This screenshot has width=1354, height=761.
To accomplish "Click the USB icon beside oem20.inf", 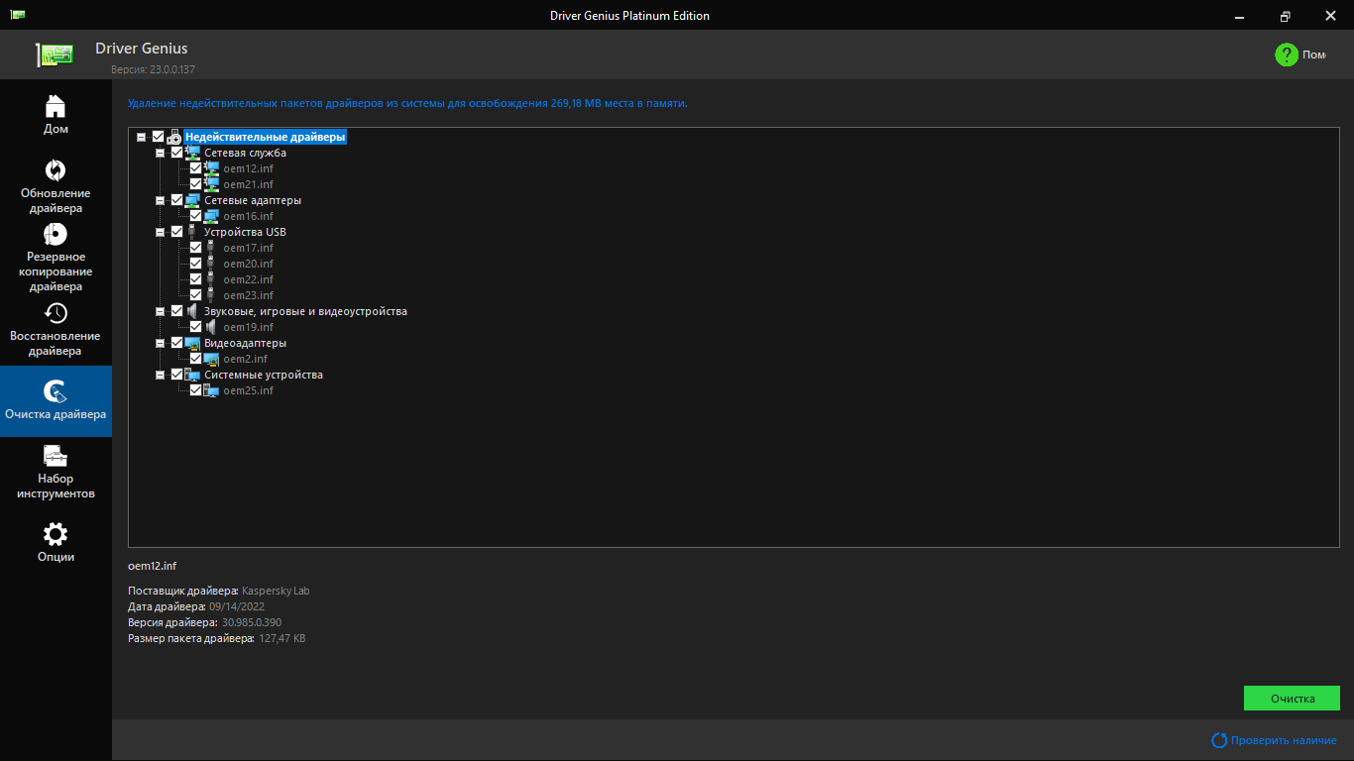I will [210, 264].
